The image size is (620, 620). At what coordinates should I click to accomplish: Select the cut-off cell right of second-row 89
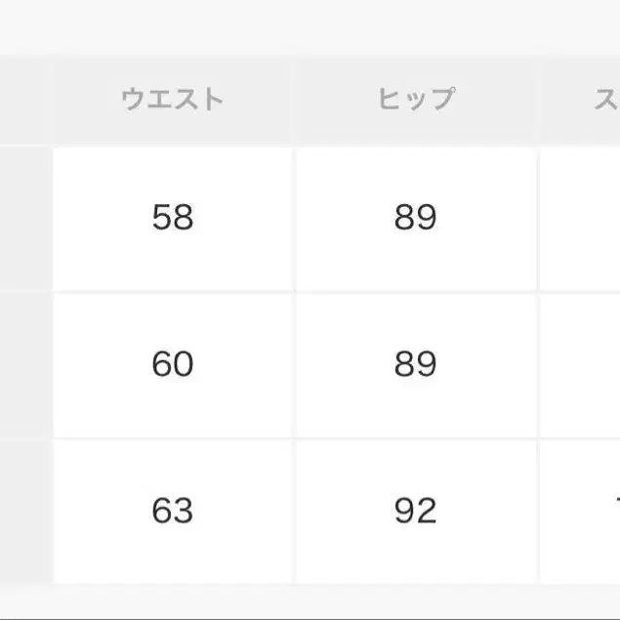581,364
